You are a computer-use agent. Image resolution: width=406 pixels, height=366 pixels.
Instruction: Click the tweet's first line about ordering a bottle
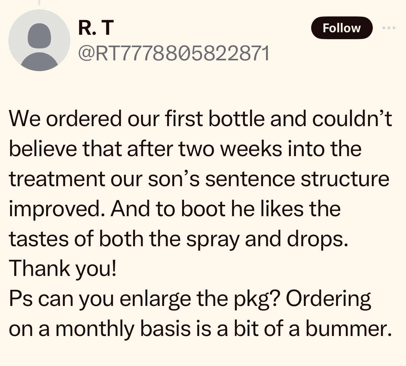pos(200,119)
